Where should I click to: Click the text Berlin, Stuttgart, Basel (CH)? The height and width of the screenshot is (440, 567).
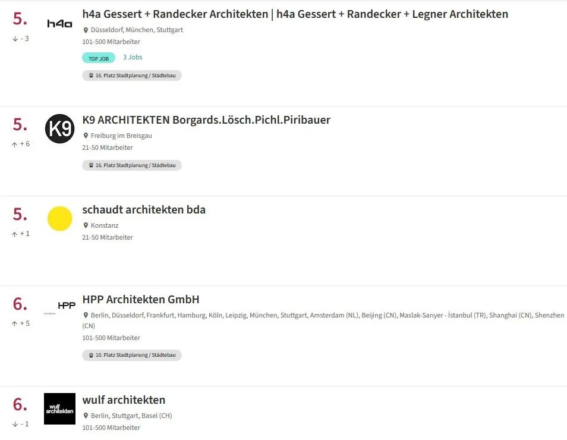pos(131,416)
